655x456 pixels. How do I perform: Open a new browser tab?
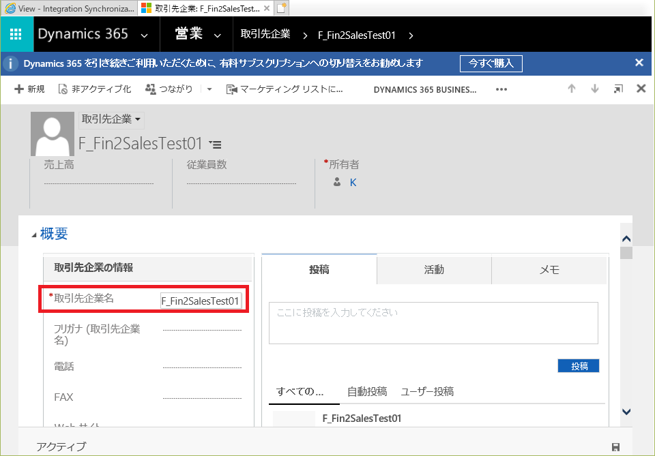tap(282, 8)
